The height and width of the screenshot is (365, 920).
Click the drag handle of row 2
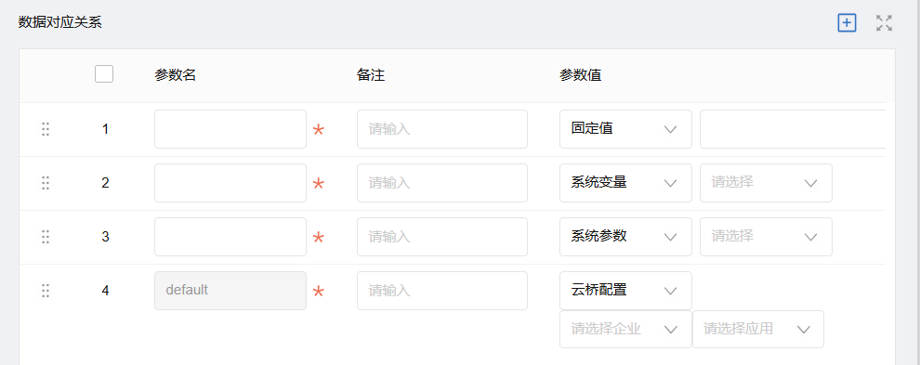click(46, 183)
